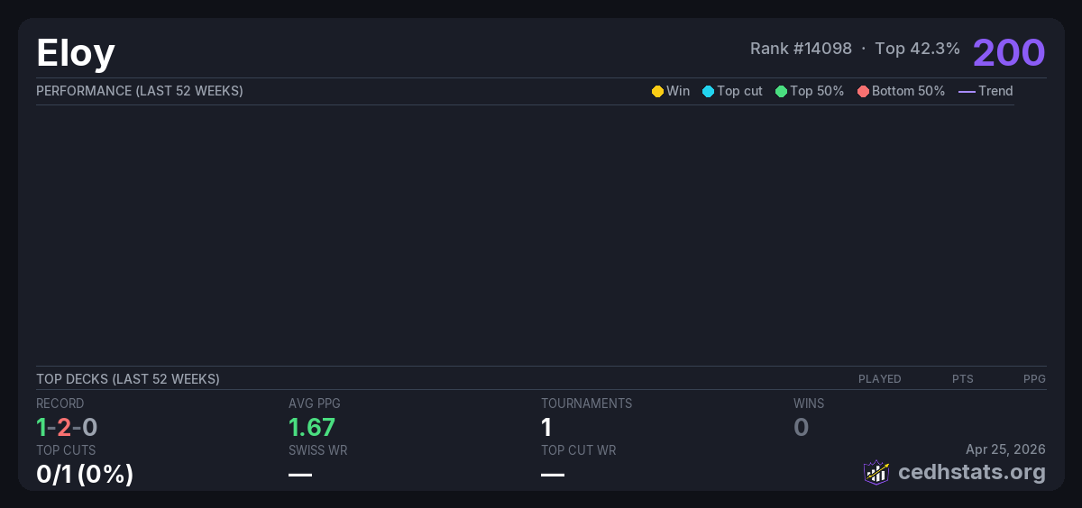1082x508 pixels.
Task: Toggle the Bottom 50% legend label
Action: coord(908,91)
